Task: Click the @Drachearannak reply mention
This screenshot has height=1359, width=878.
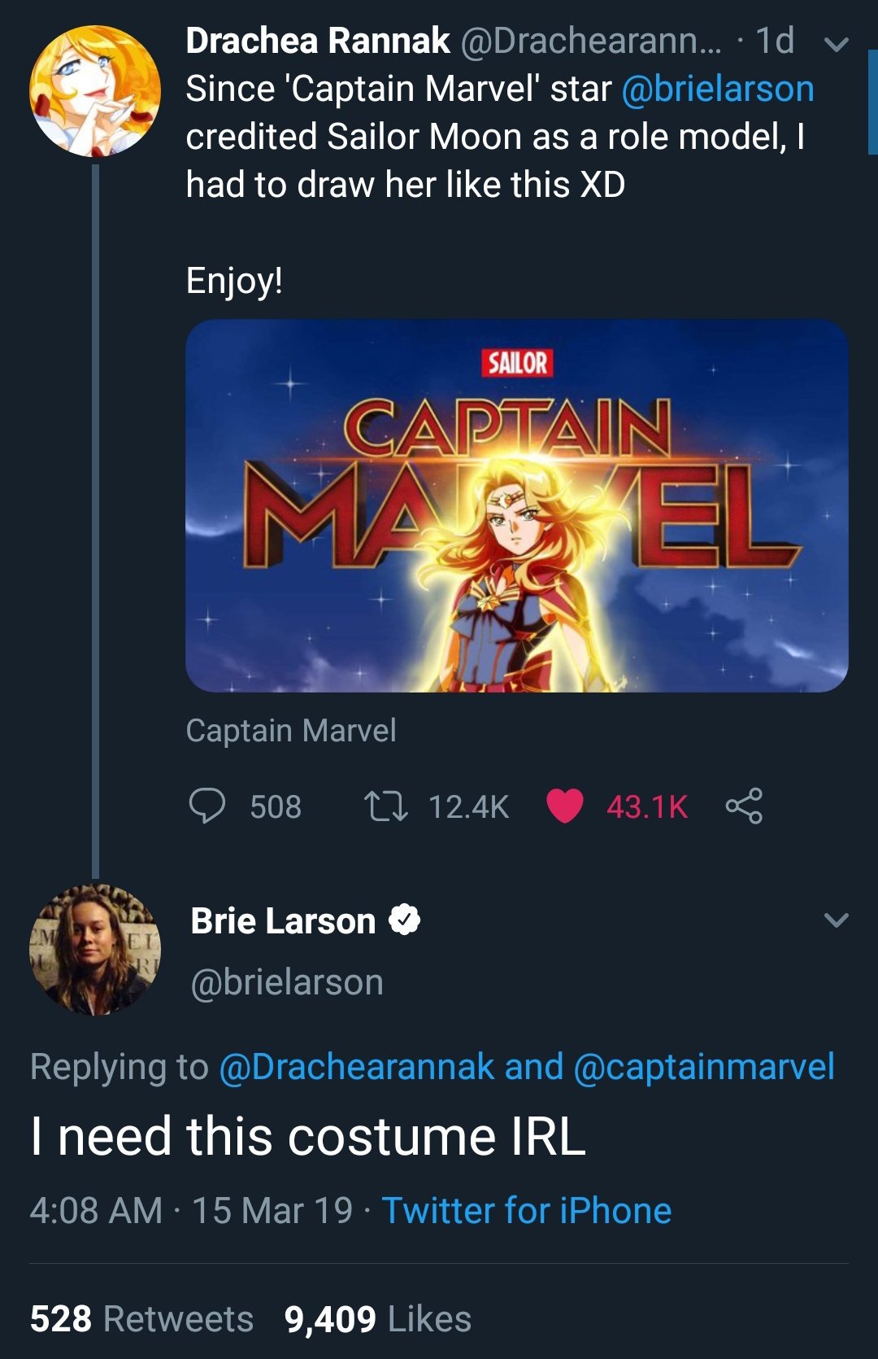Action: (x=357, y=1067)
